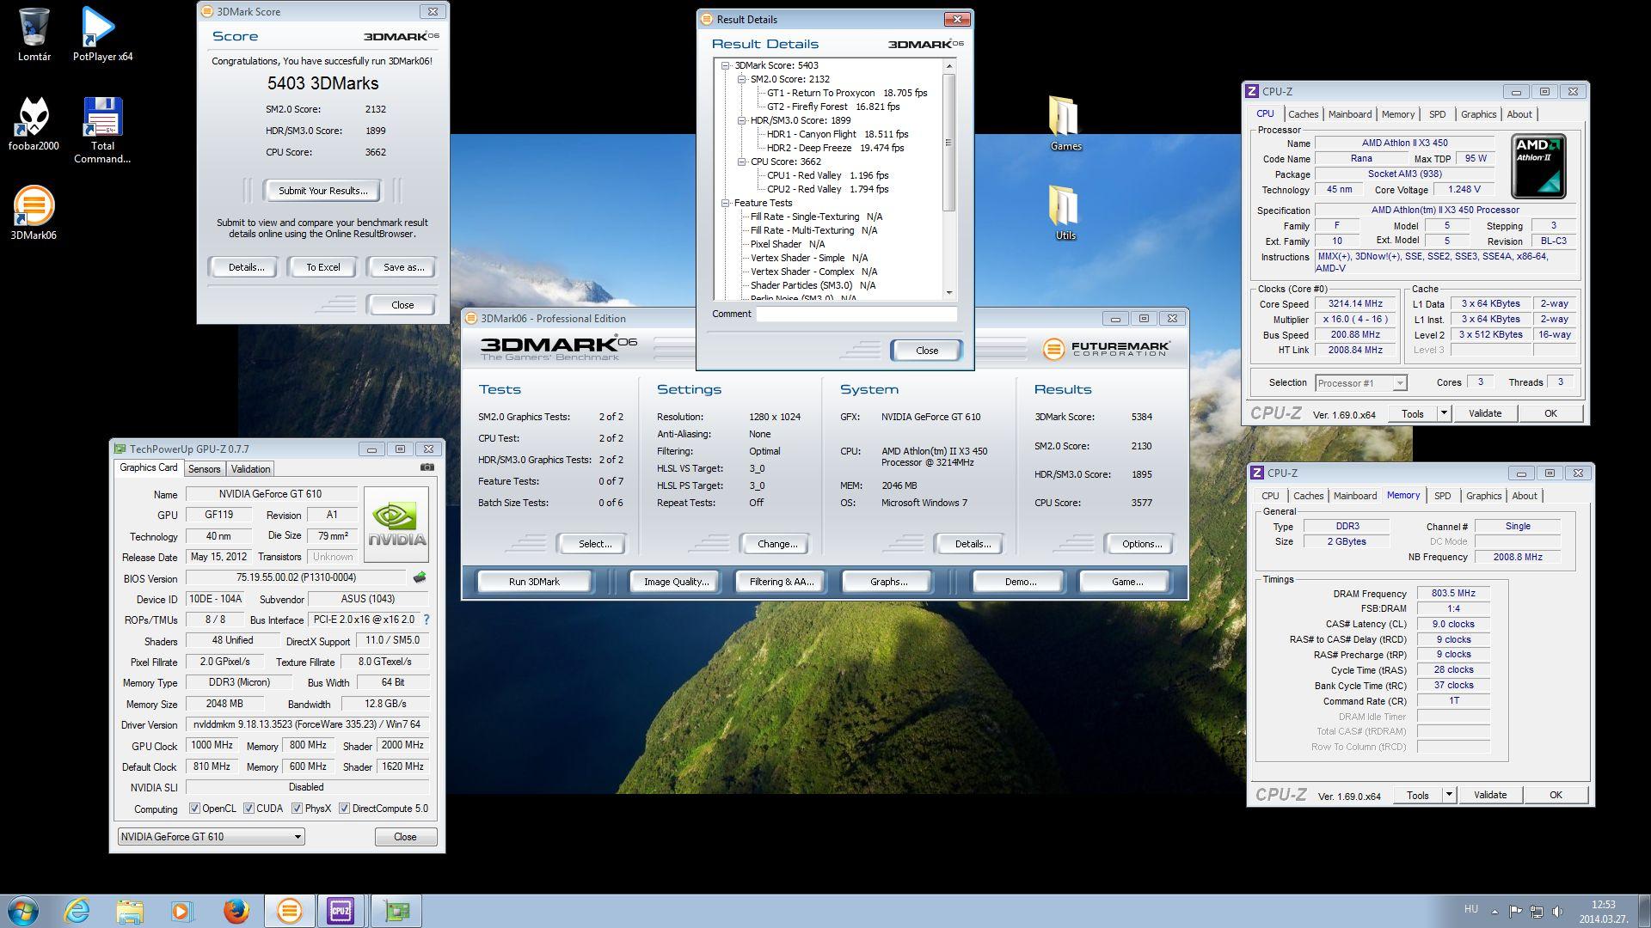Viewport: 1651px width, 928px height.
Task: Open Total Commander desktop shortcut
Action: point(102,129)
